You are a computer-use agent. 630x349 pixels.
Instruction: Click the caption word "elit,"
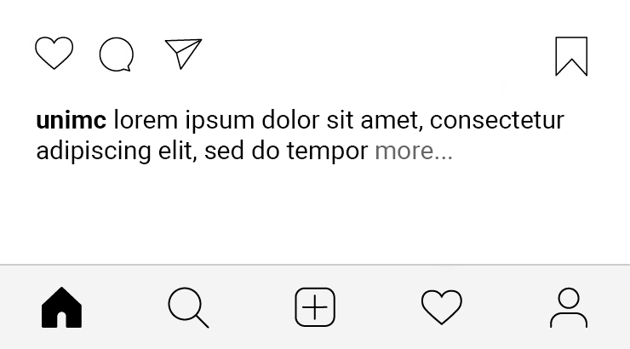[178, 152]
